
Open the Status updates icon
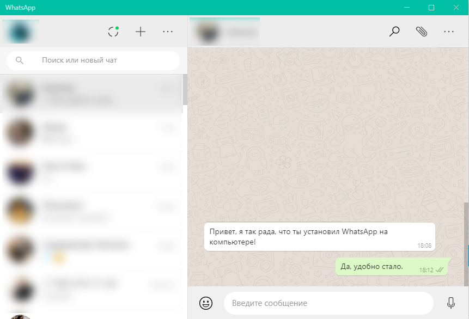tap(113, 32)
